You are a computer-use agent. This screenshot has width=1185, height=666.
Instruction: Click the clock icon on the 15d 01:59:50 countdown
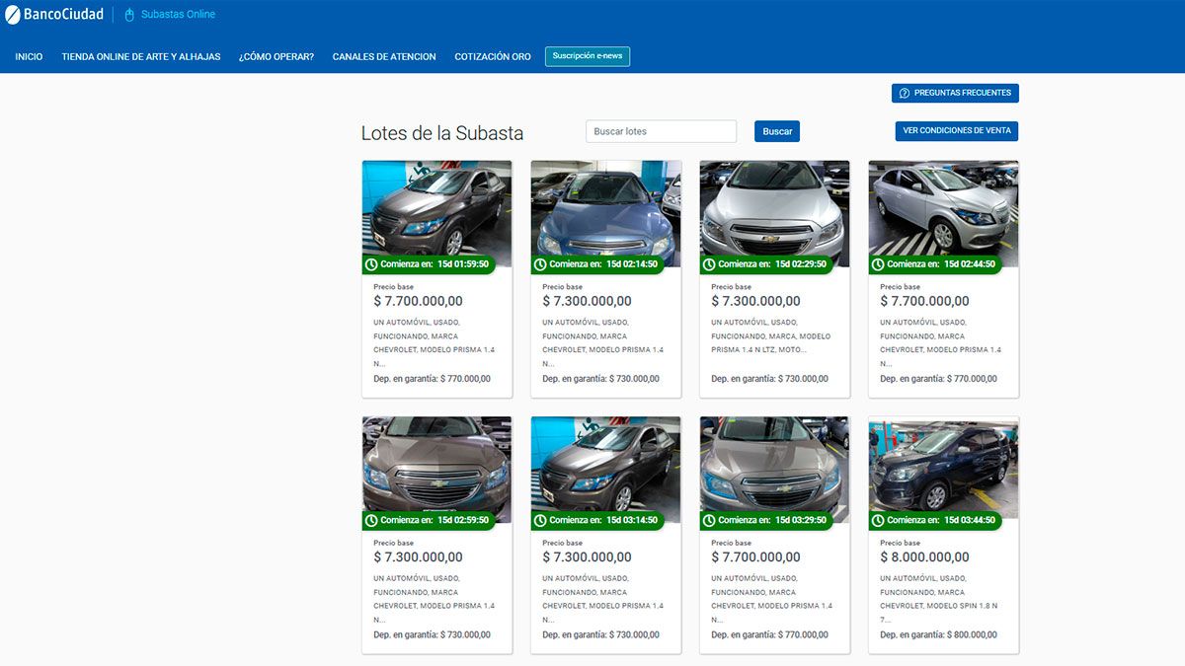[x=371, y=263]
